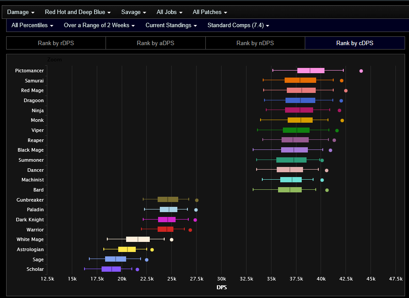Click the Monk gold box plot

300,120
